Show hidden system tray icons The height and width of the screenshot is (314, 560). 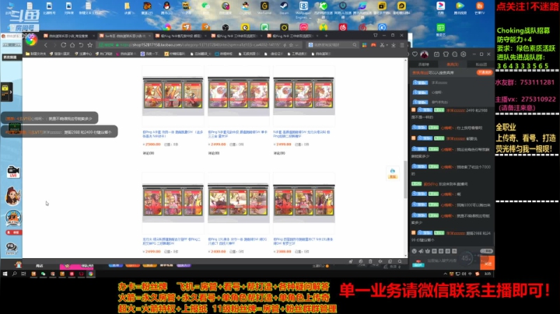(445, 274)
